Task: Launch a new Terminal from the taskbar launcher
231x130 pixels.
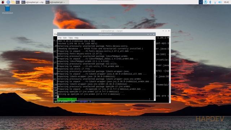Action: 18,2
